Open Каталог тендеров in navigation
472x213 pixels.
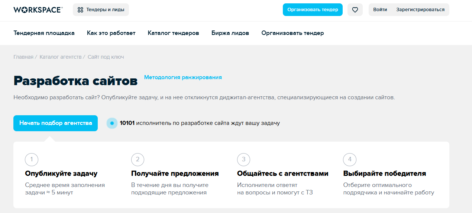[x=173, y=33]
